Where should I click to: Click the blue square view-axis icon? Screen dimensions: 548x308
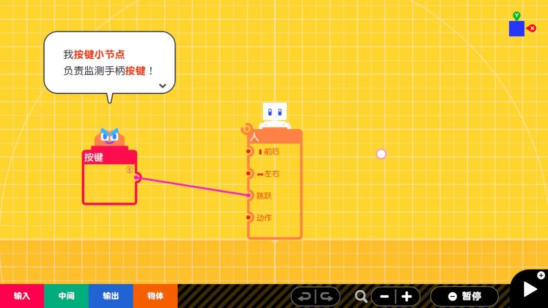coord(517,28)
